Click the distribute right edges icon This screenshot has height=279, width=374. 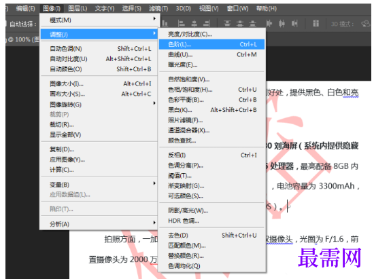click(x=294, y=23)
